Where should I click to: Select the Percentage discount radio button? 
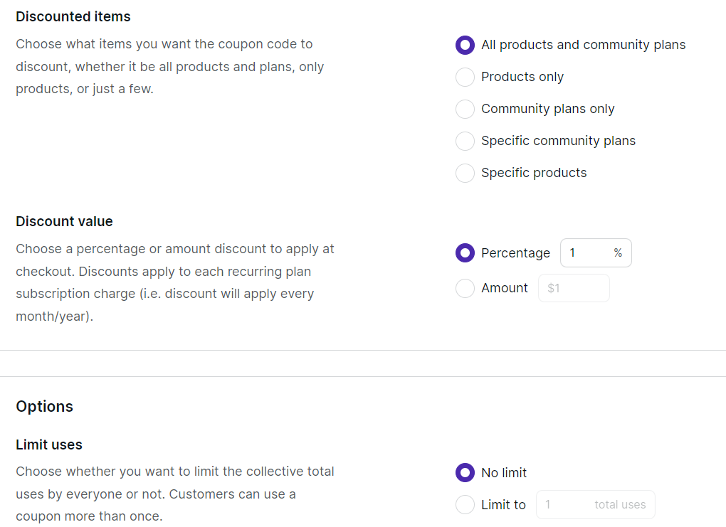click(x=465, y=253)
